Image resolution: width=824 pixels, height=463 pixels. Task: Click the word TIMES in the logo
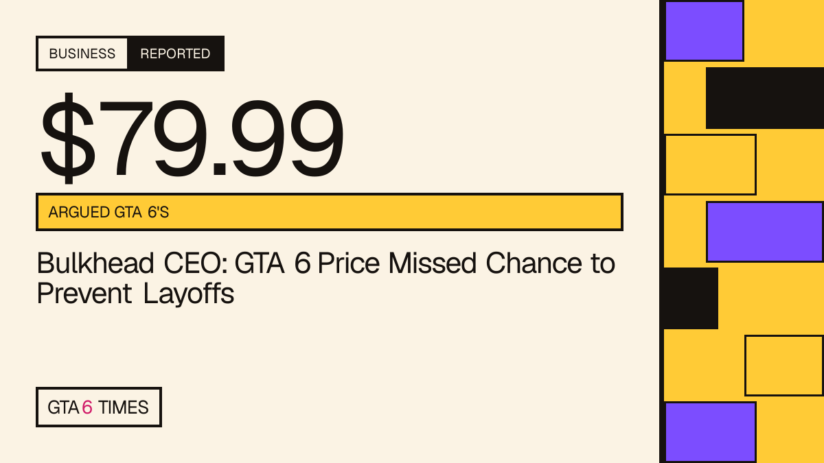pyautogui.click(x=124, y=407)
